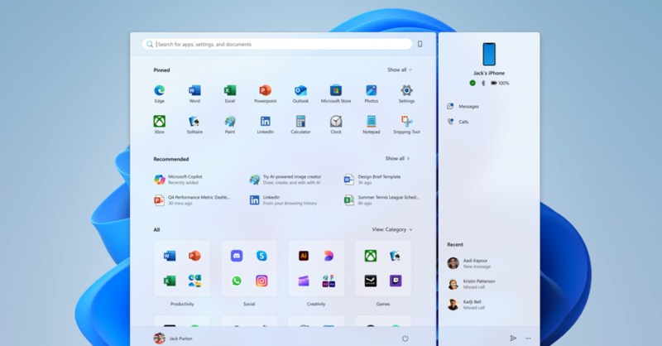The image size is (662, 346).
Task: Open the LinkedIn browsing history recommendation
Action: 283,199
